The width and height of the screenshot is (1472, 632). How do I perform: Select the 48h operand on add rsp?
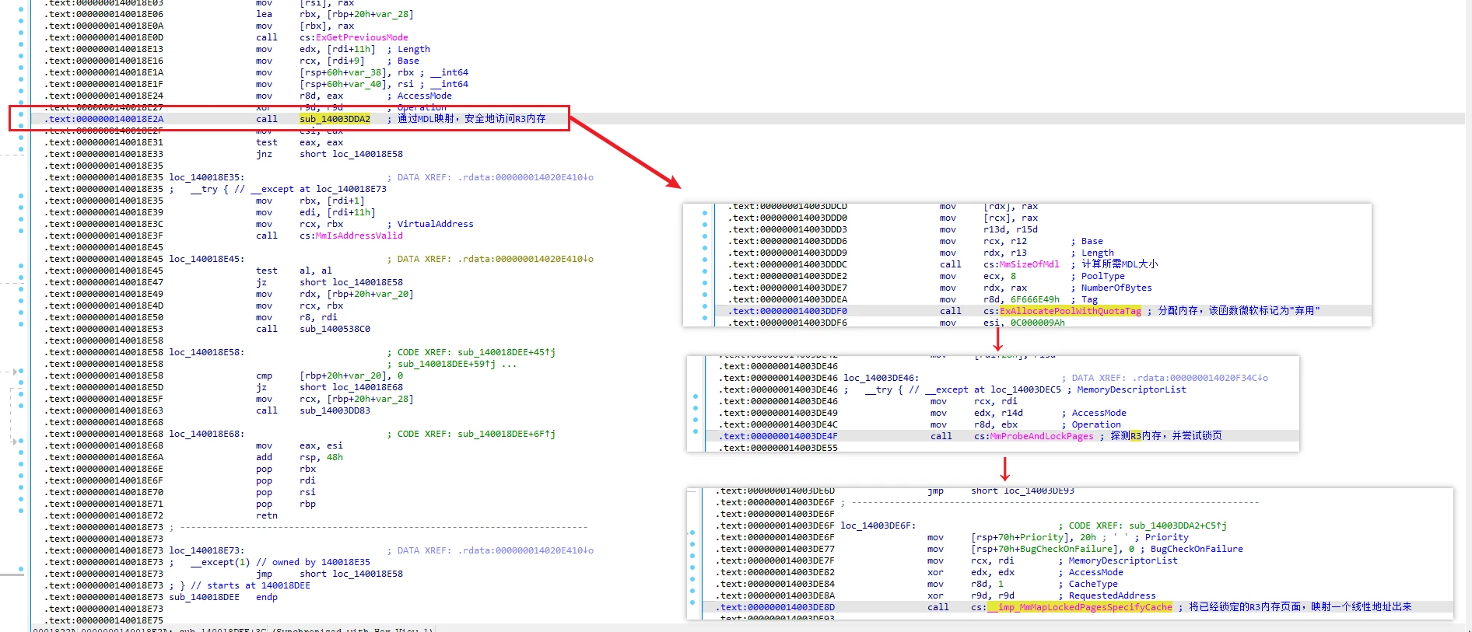[335, 457]
